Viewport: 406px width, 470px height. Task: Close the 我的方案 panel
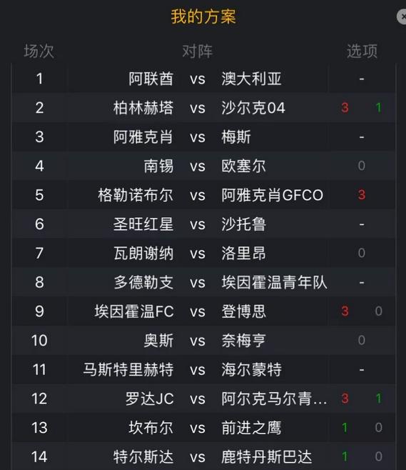pyautogui.click(x=402, y=17)
